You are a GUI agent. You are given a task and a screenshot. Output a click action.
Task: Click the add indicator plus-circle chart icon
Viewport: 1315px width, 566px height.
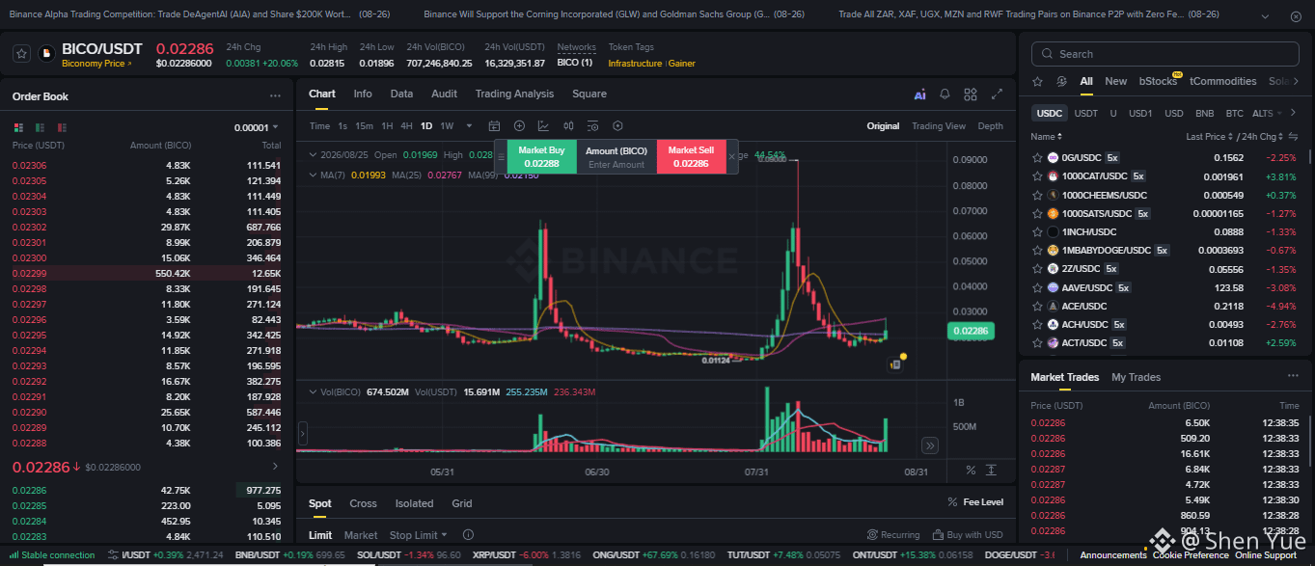[x=519, y=125]
